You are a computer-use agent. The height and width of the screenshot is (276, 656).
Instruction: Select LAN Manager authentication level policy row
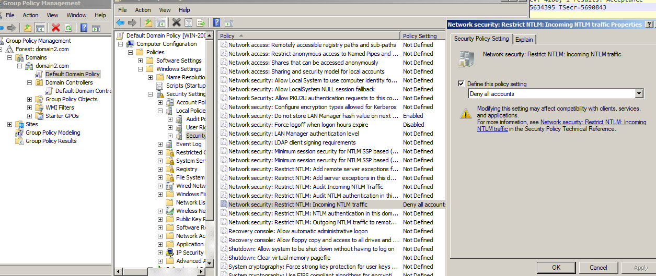(x=332, y=134)
